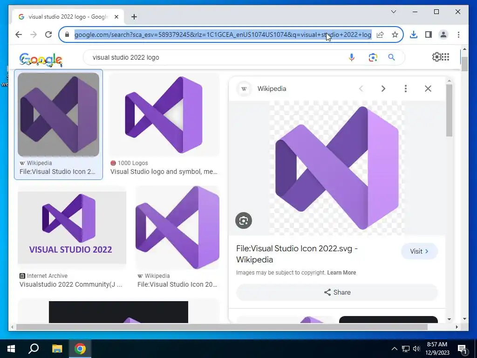Close the image preview panel
The image size is (477, 358).
(428, 89)
